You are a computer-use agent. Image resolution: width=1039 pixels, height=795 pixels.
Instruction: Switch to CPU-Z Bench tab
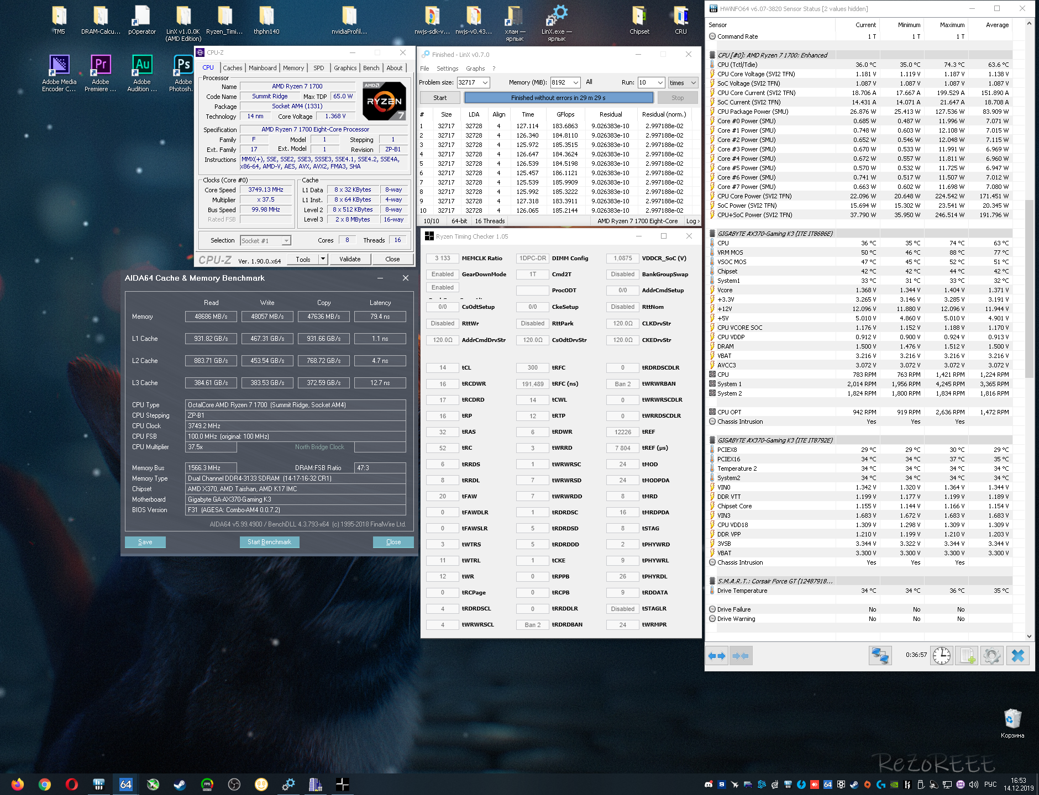(371, 68)
